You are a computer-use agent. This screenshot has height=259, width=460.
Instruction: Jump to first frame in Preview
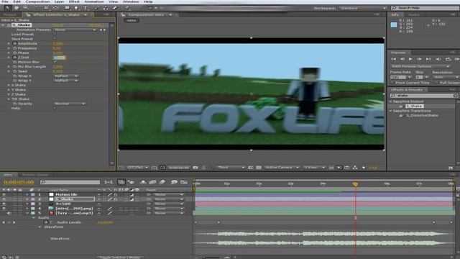(x=394, y=59)
